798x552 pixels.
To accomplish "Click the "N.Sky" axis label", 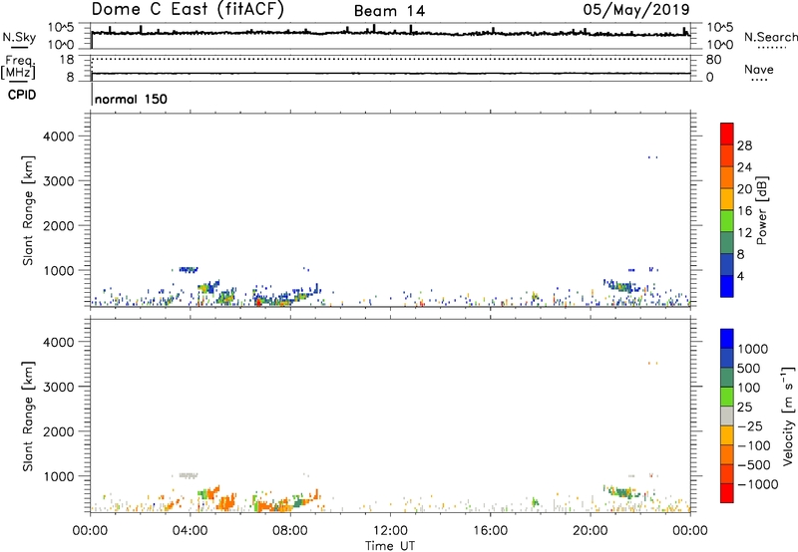I will pyautogui.click(x=19, y=37).
